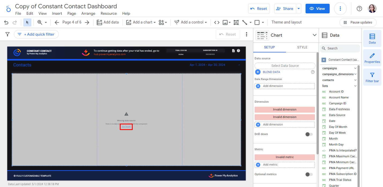The image size is (383, 187).
Task: Open the Properties pencil panel
Action: (372, 58)
